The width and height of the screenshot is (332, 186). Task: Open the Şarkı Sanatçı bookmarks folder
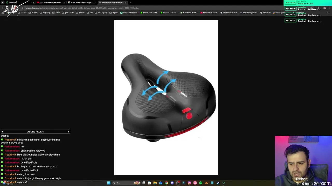tap(68, 13)
